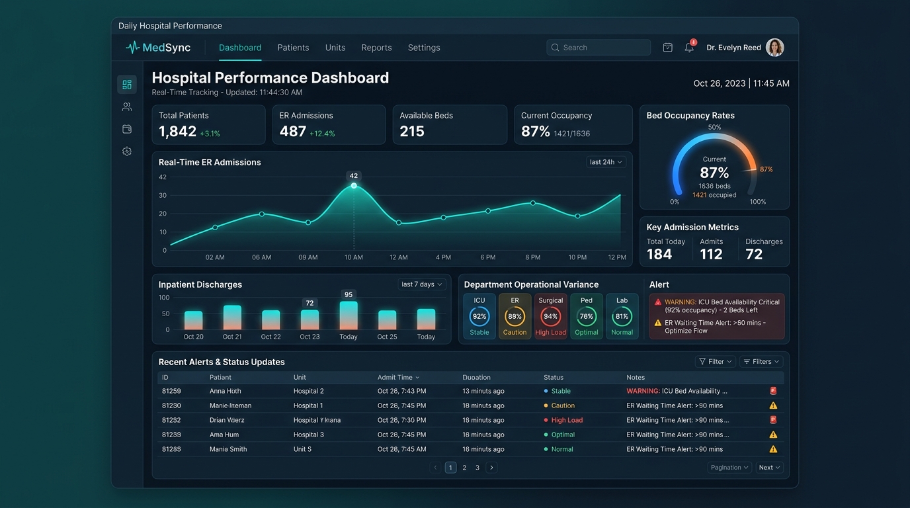Open the notifications bell
Screen dimensions: 910x508
[x=689, y=48]
